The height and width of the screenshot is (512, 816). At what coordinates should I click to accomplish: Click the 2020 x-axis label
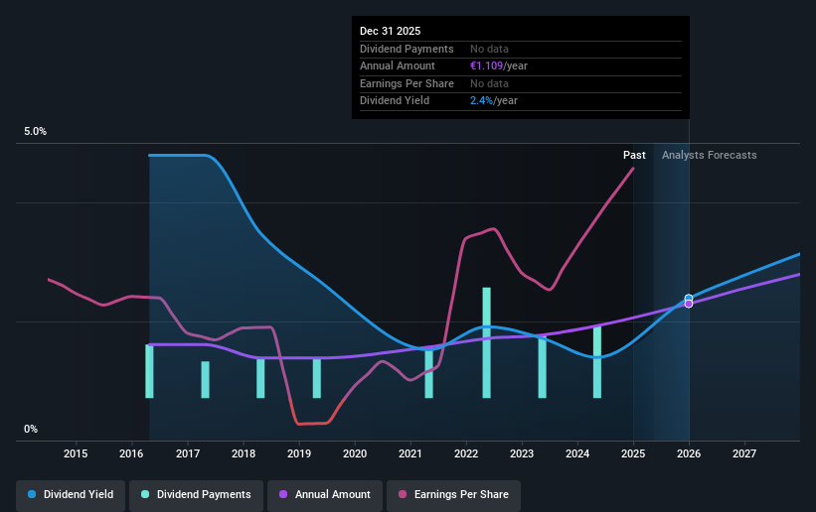(x=355, y=453)
